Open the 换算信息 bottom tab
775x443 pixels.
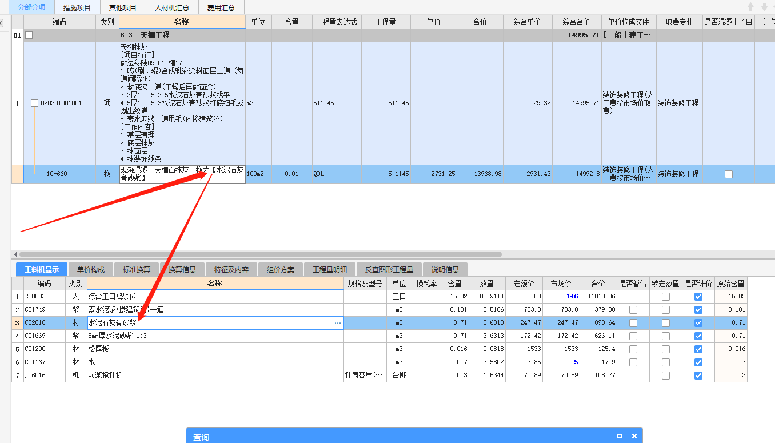tap(182, 269)
